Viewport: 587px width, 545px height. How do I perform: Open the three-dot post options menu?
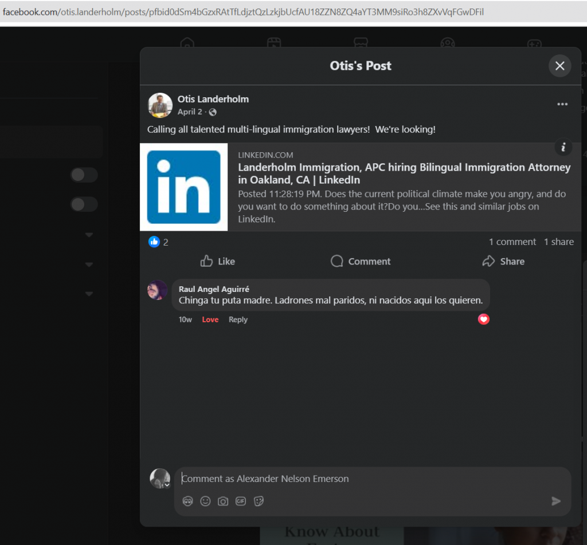coord(562,104)
